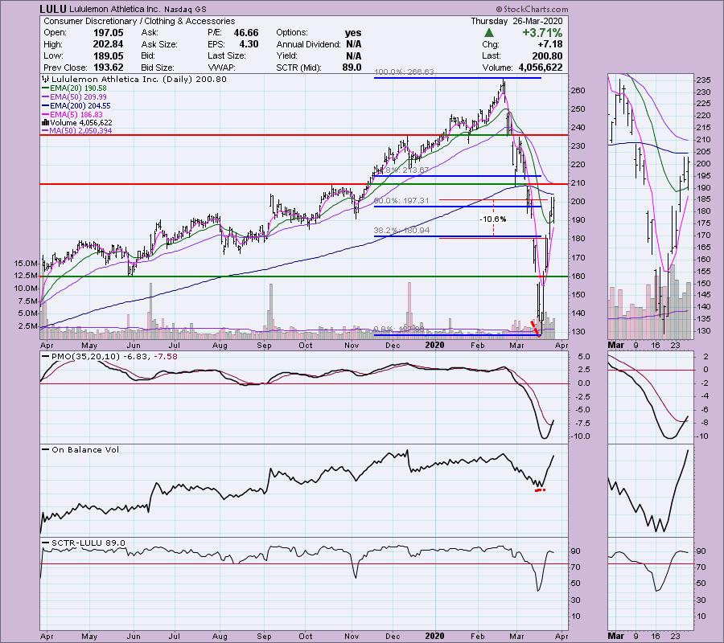This screenshot has width=724, height=643.
Task: Click the 235 label on the zoomed panel axis
Action: pos(703,80)
